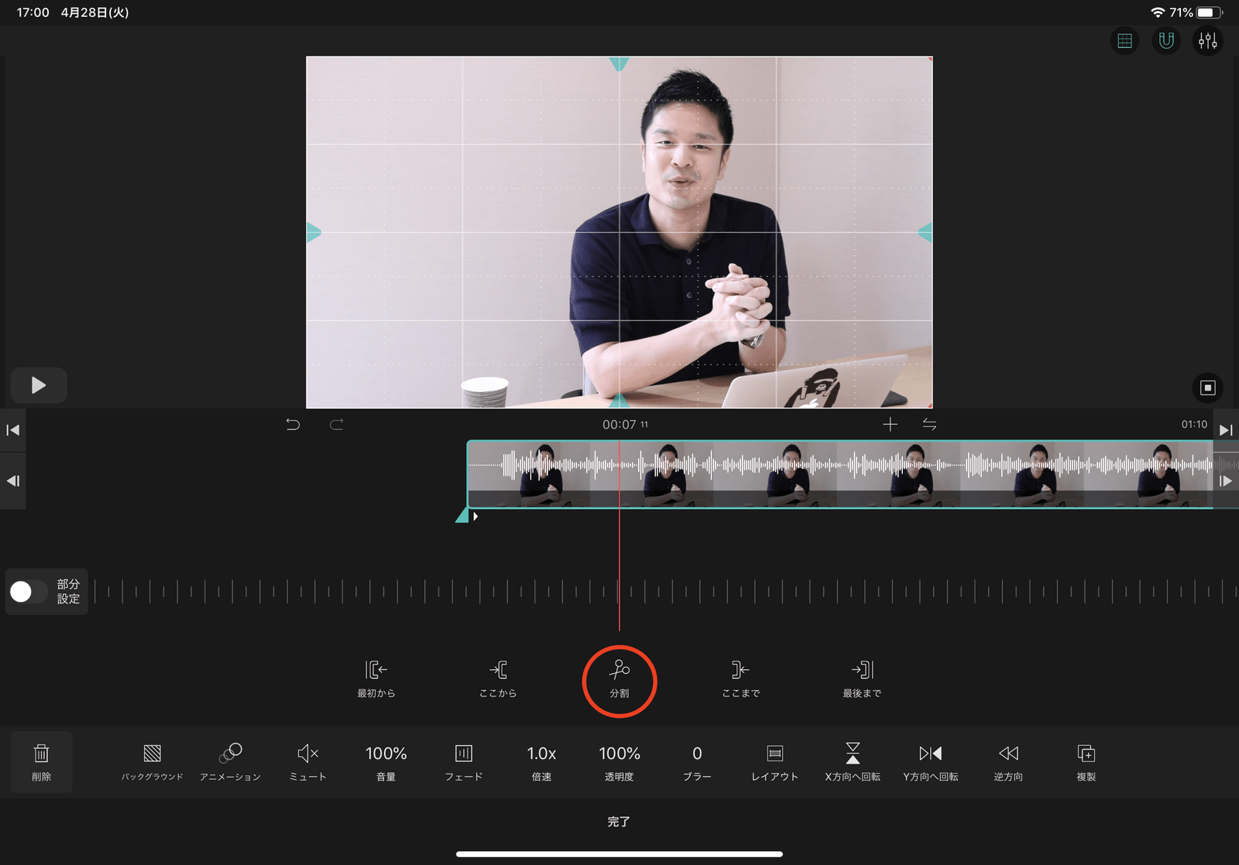The height and width of the screenshot is (865, 1239).
Task: Choose the ここから trim icon
Action: pyautogui.click(x=498, y=679)
